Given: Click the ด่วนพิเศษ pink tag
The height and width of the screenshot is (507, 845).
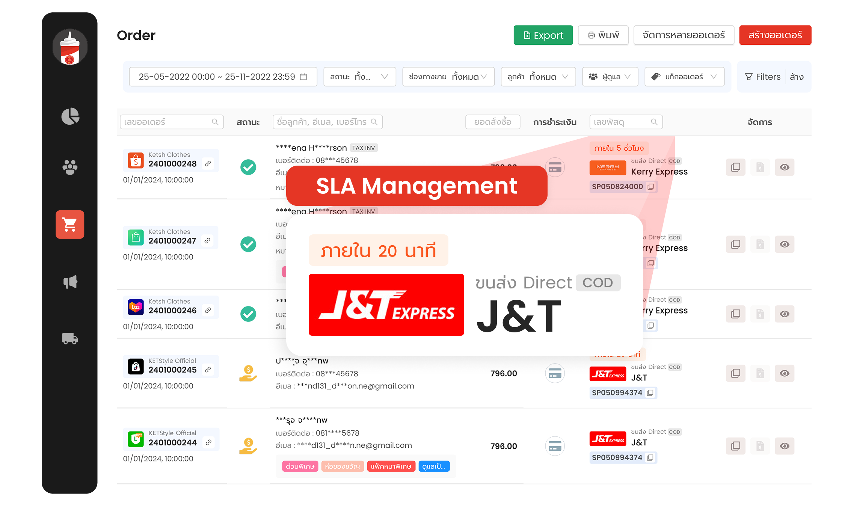Looking at the screenshot, I should pyautogui.click(x=300, y=466).
